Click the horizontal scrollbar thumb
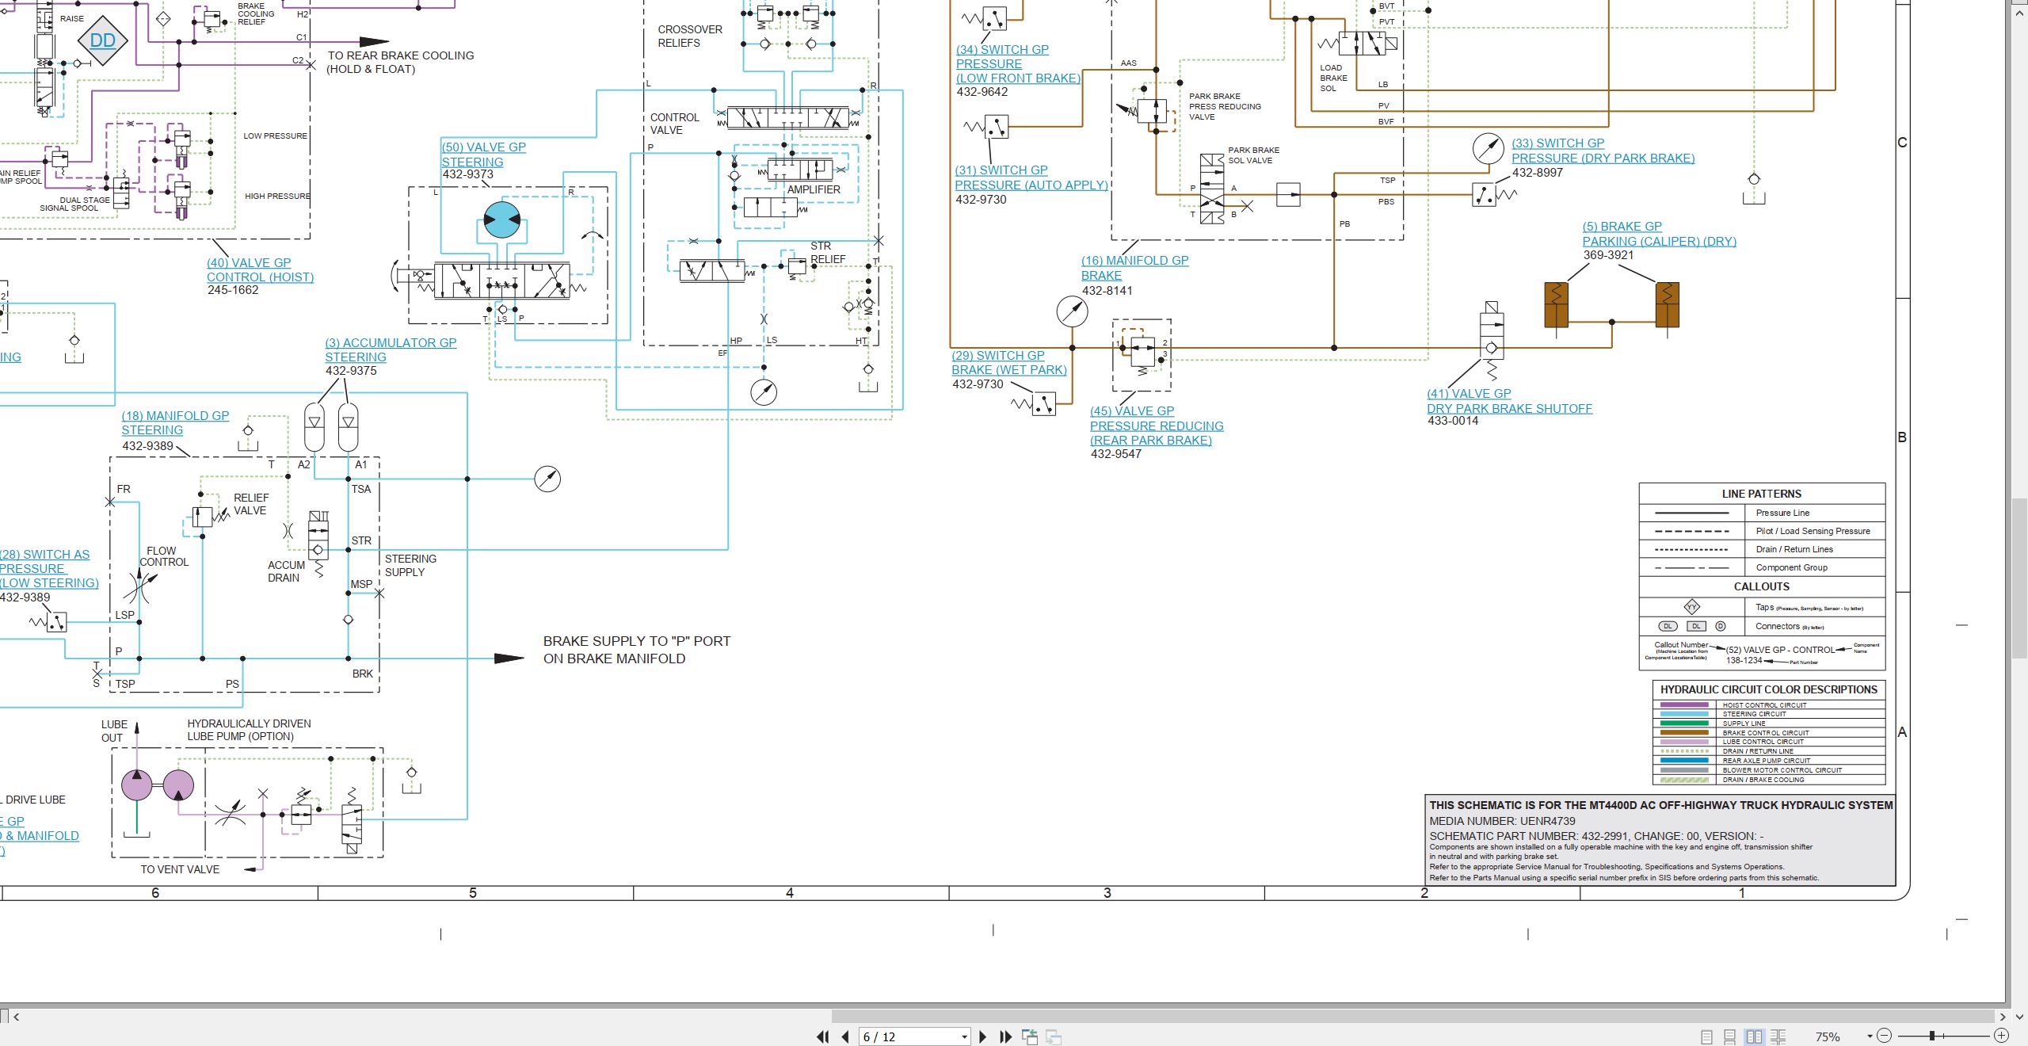The image size is (2028, 1046). [1412, 1017]
